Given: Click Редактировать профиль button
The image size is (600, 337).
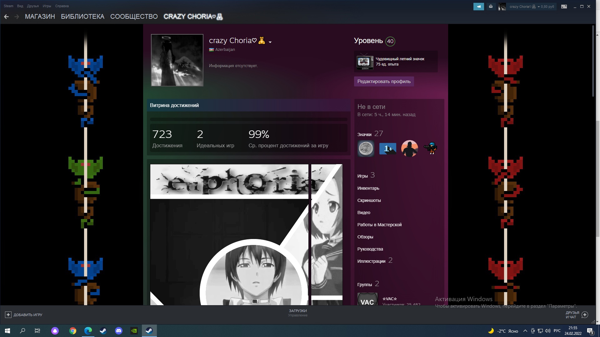Looking at the screenshot, I should [x=384, y=81].
